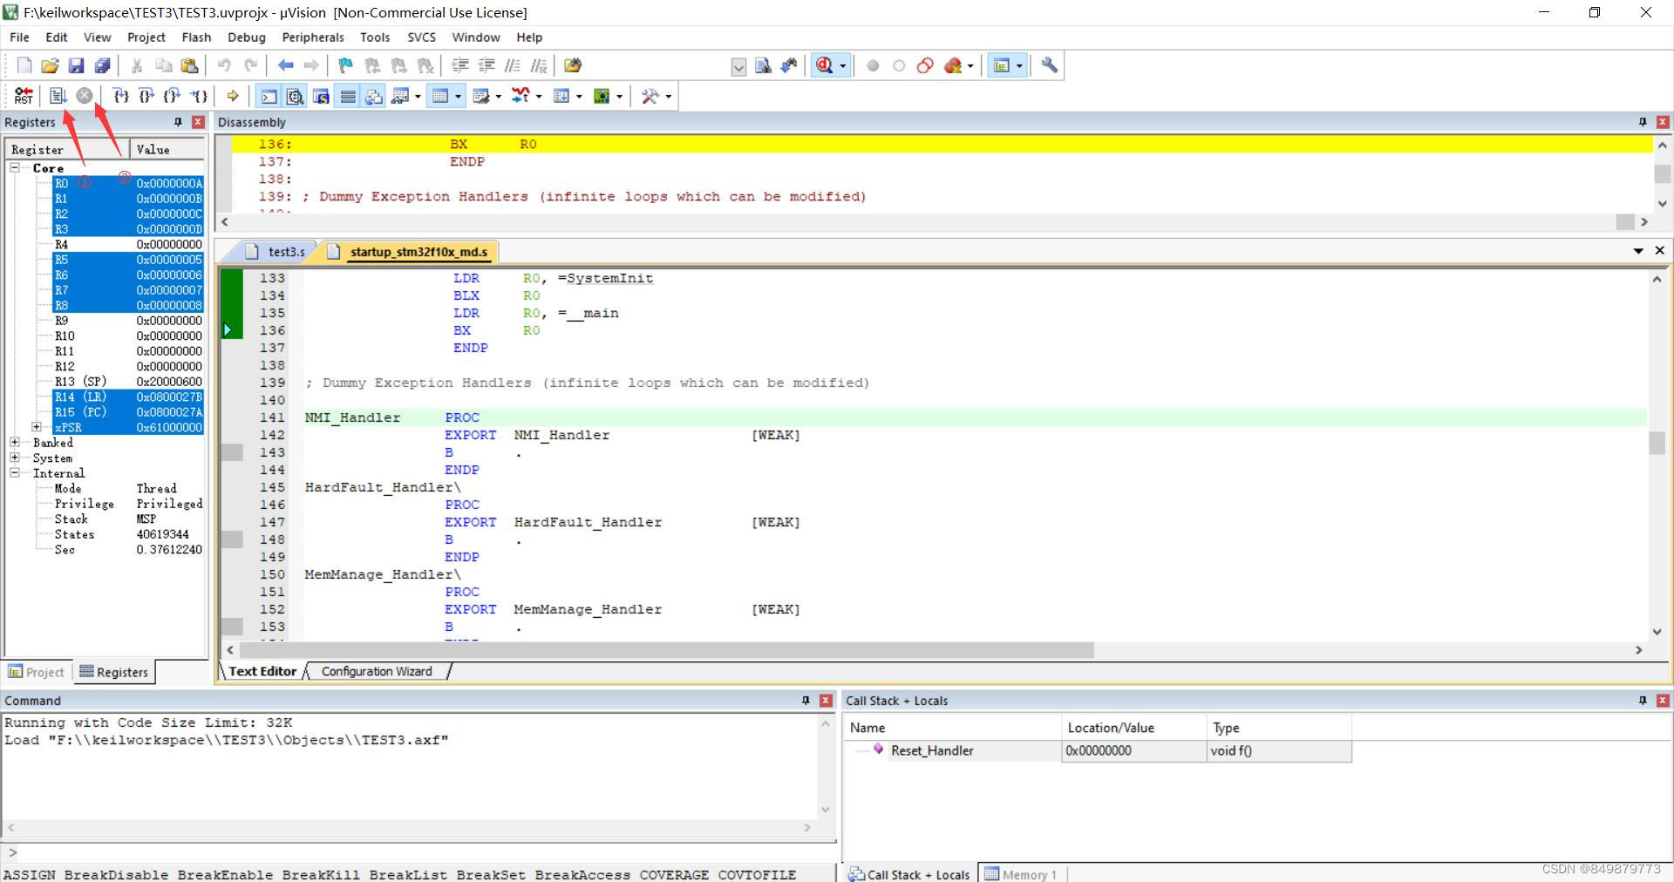
Task: Close the active editor tab
Action: pyautogui.click(x=1659, y=251)
